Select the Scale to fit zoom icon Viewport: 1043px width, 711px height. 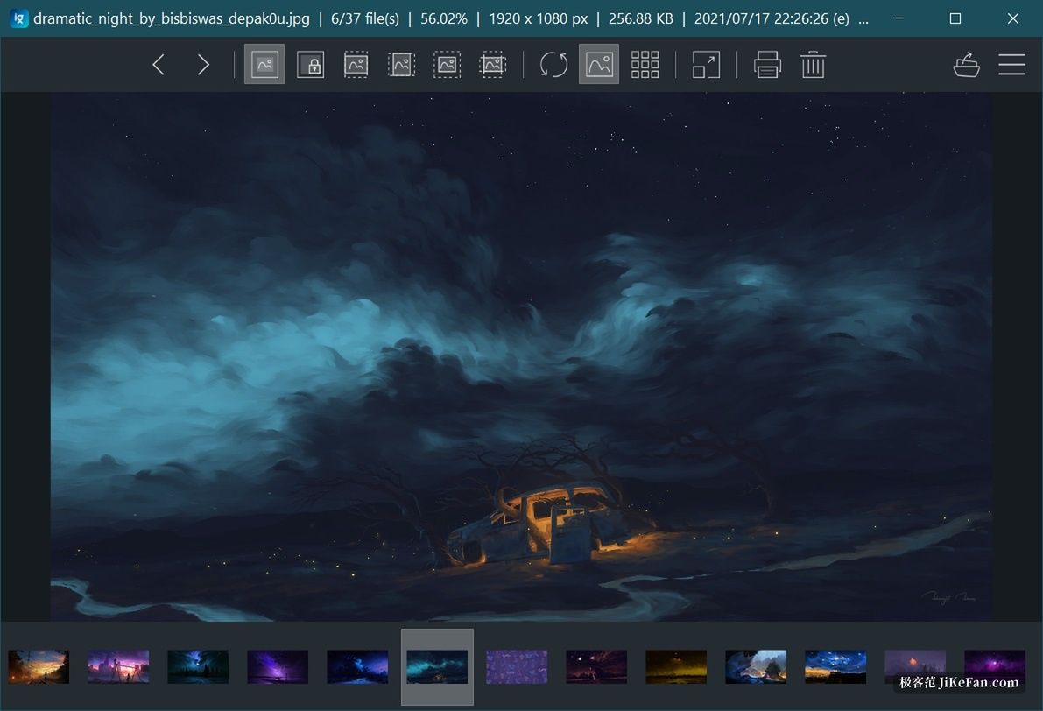click(447, 65)
